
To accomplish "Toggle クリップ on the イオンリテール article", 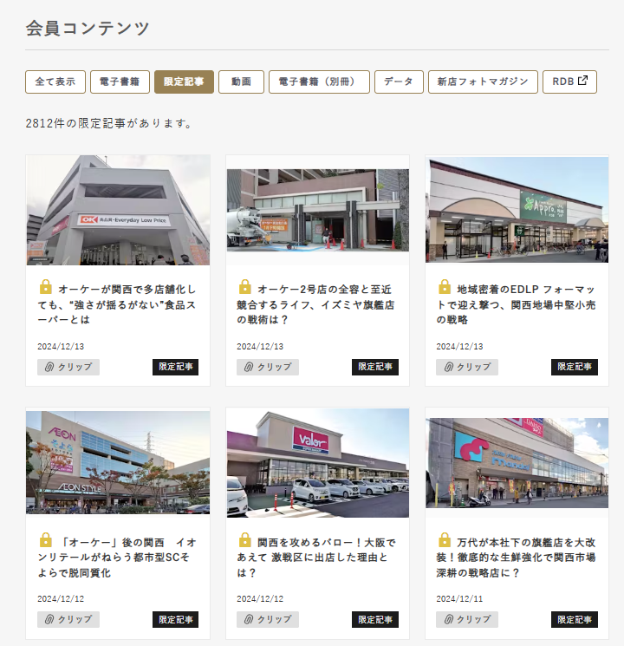I will 68,619.
